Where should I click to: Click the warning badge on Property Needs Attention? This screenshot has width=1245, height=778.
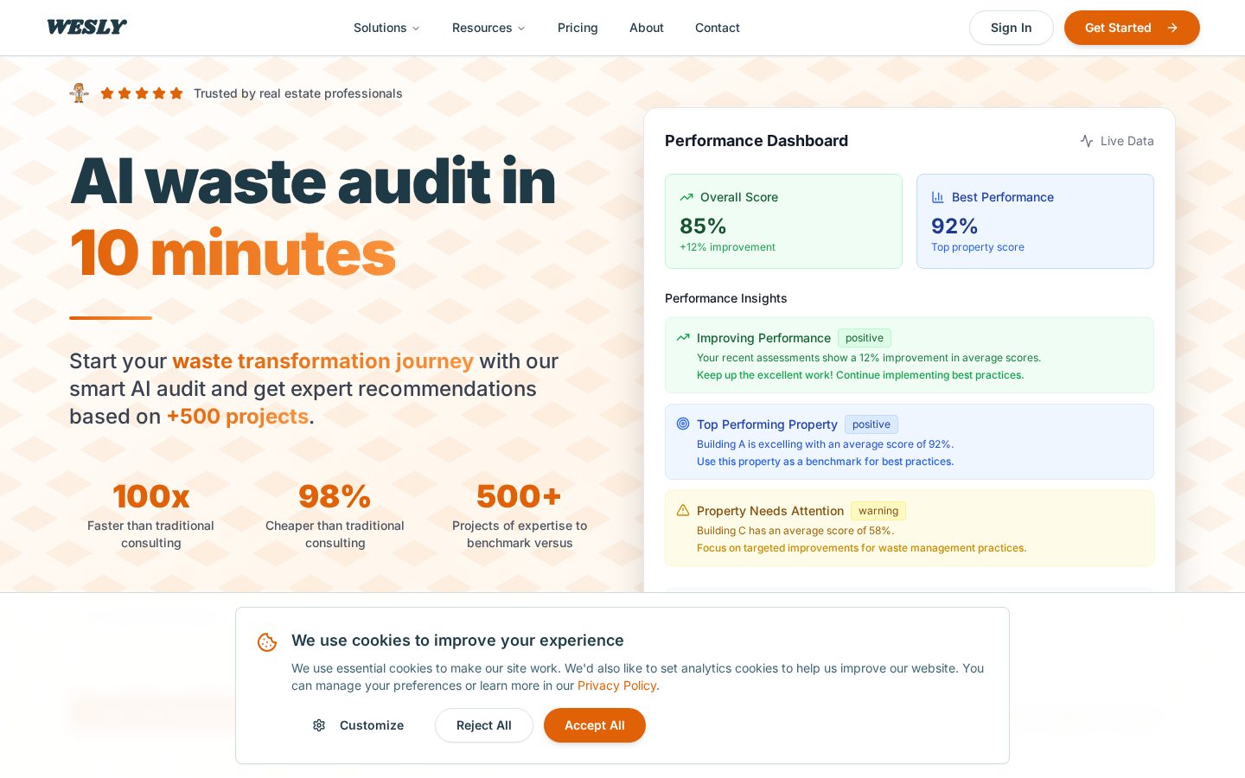tap(878, 511)
